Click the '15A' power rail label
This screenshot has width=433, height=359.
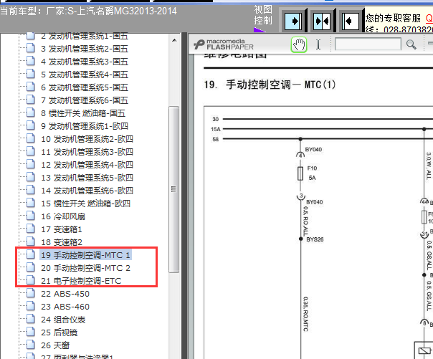click(216, 129)
